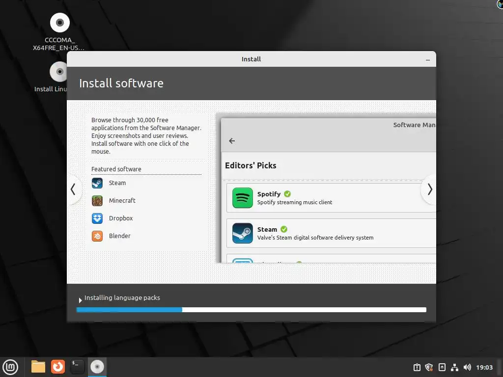The image size is (503, 377).
Task: Minimize the Install window
Action: pyautogui.click(x=428, y=59)
